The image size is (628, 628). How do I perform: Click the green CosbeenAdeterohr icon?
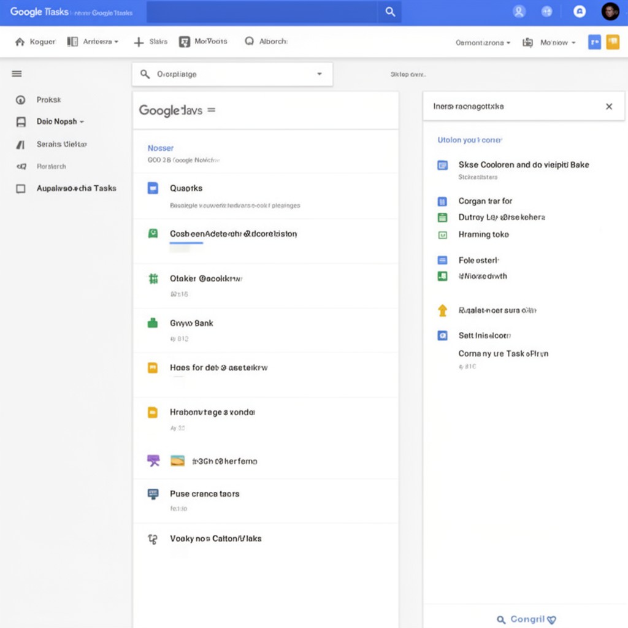(x=153, y=233)
